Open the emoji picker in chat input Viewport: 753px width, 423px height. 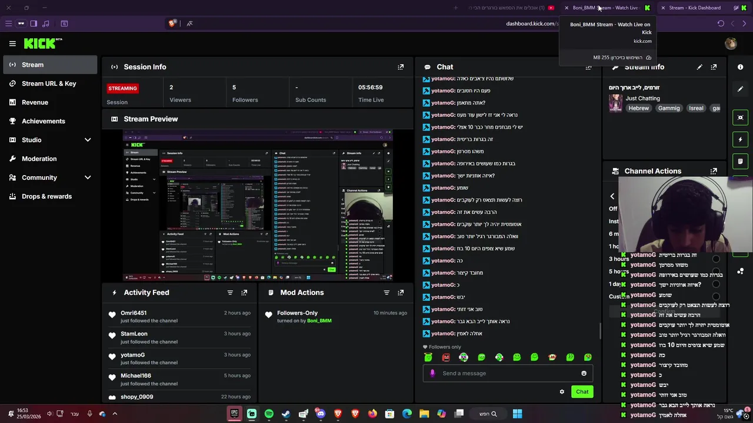click(x=584, y=373)
